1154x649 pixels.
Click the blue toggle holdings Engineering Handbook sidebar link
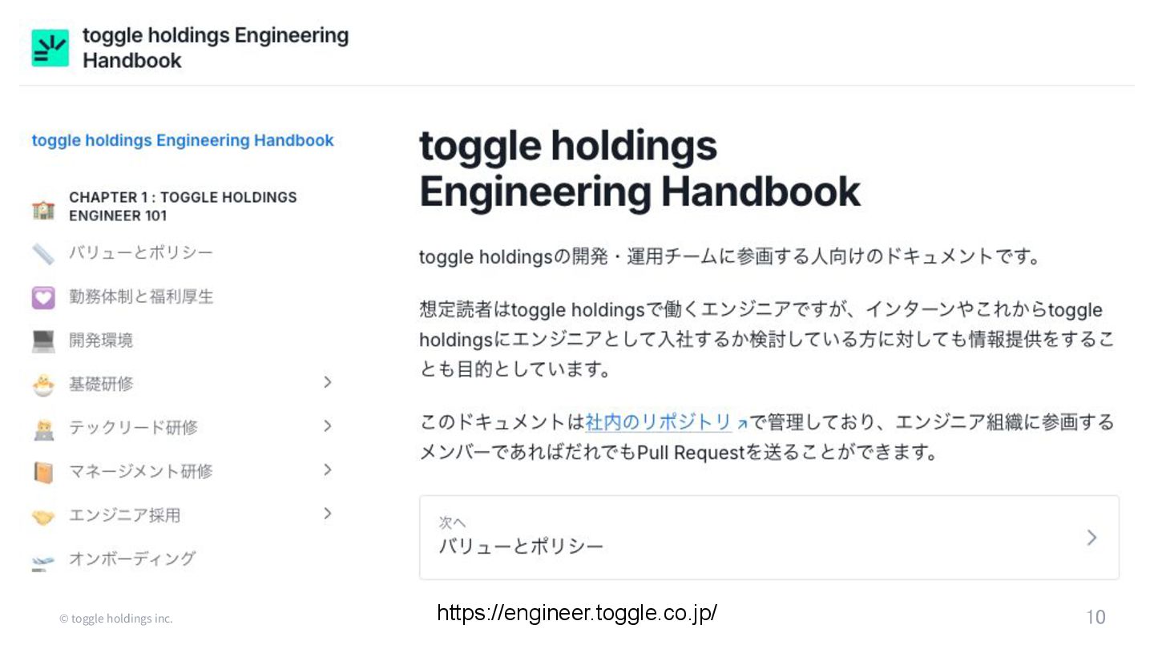183,140
